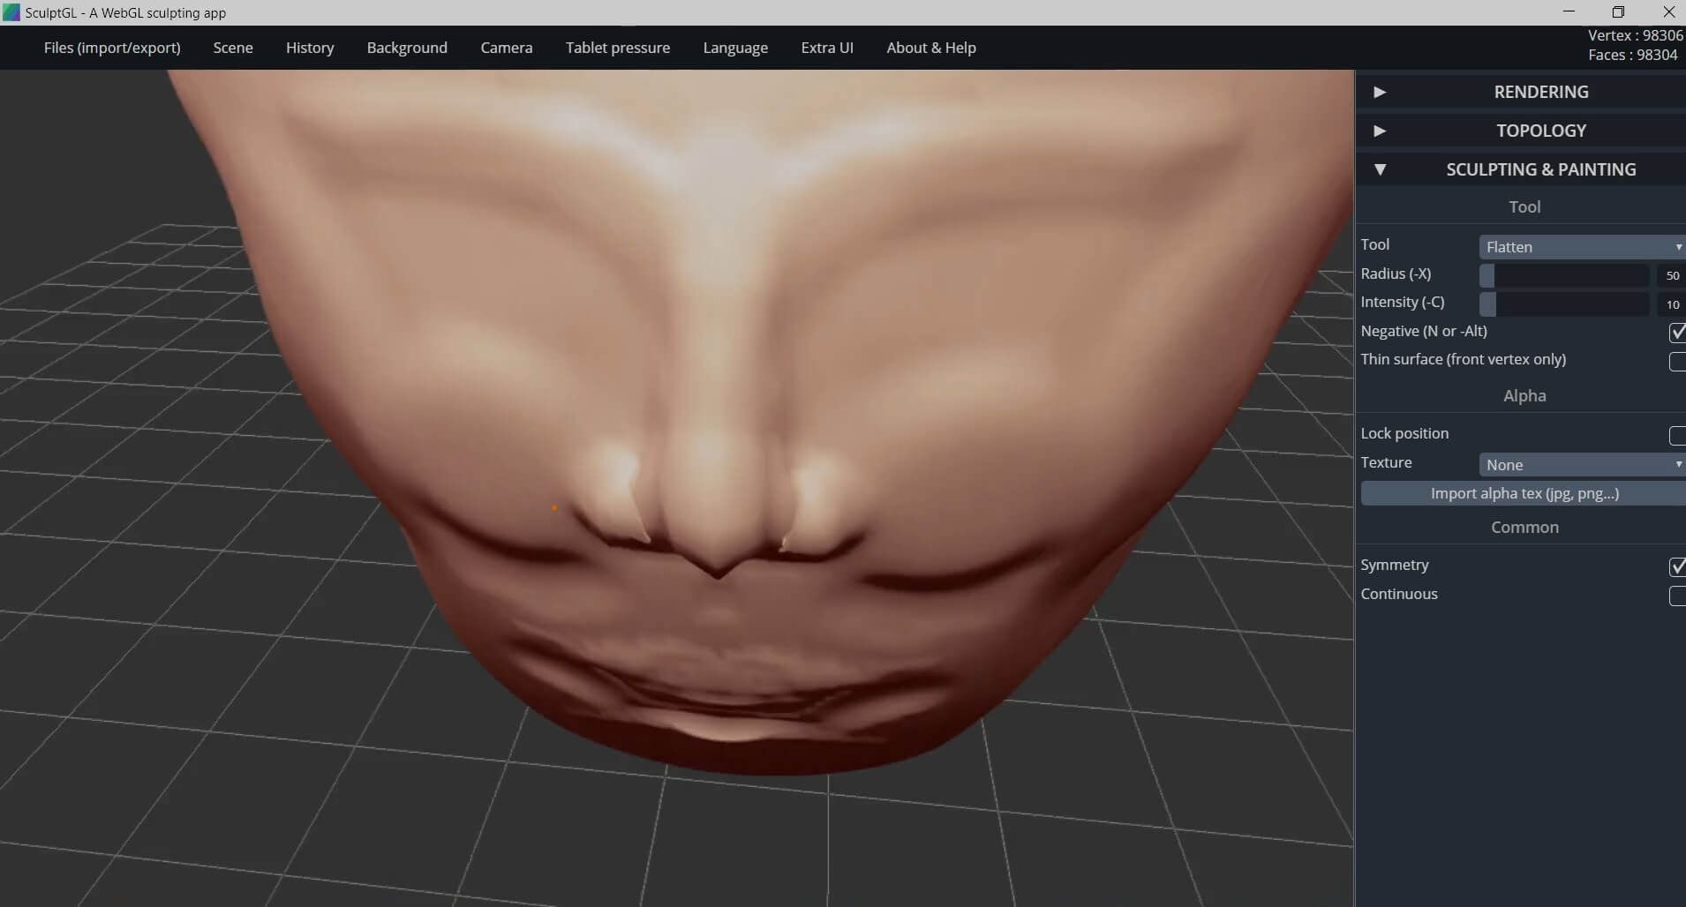
Task: Enable the Continuous checkbox
Action: [1676, 596]
